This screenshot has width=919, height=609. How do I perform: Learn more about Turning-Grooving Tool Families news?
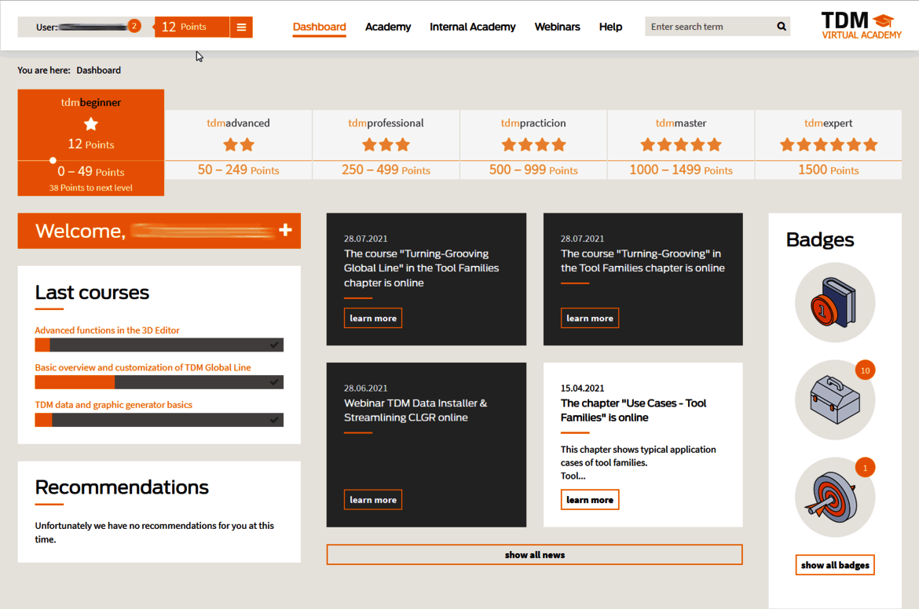coord(590,318)
